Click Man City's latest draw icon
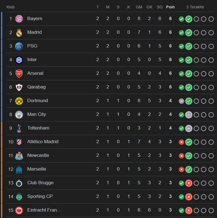Viewport: 217px width, 218px height. pos(189,115)
